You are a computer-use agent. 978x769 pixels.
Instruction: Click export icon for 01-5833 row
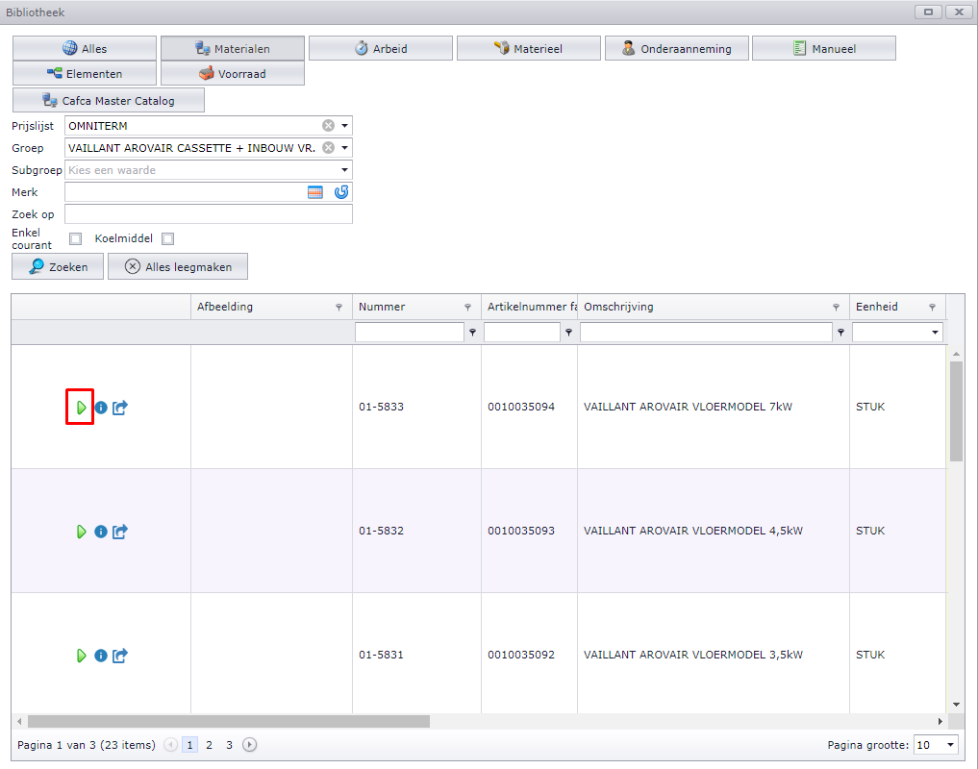point(120,408)
